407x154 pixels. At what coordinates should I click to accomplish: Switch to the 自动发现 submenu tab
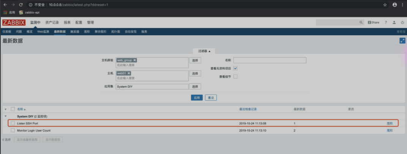click(x=131, y=31)
